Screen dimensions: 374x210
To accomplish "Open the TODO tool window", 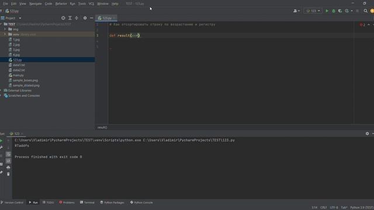I will pyautogui.click(x=49, y=202).
